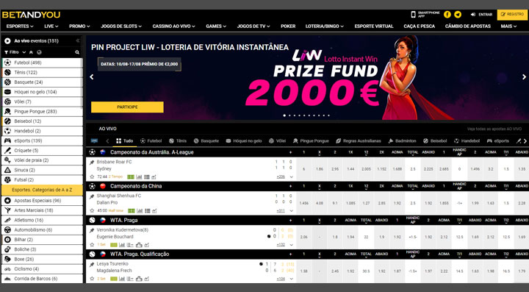
Task: Select Tênis (122) in sidebar
Action: tap(42, 73)
